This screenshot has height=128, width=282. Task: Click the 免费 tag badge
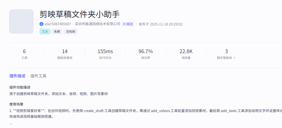click(x=57, y=31)
